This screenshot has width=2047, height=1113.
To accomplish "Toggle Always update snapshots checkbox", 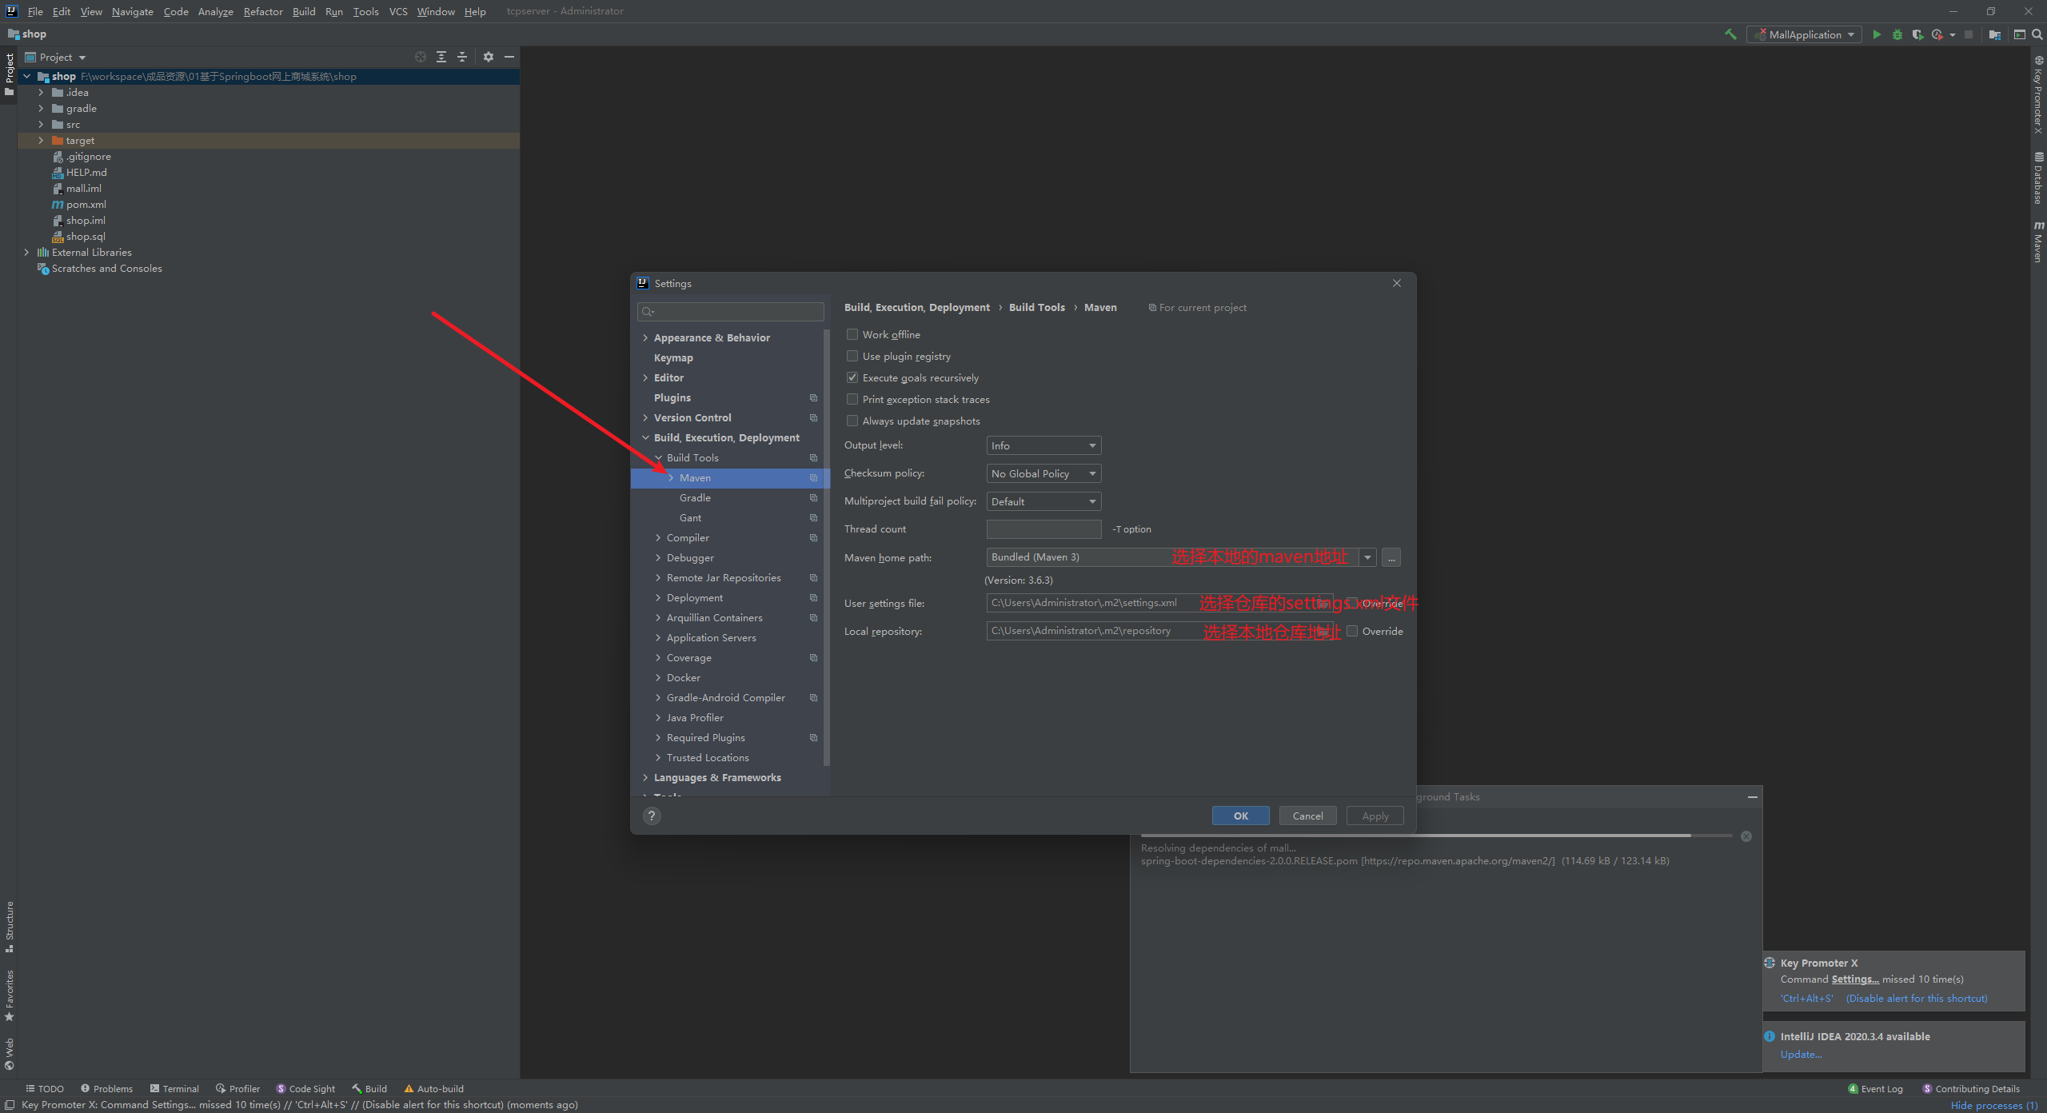I will pyautogui.click(x=851, y=421).
